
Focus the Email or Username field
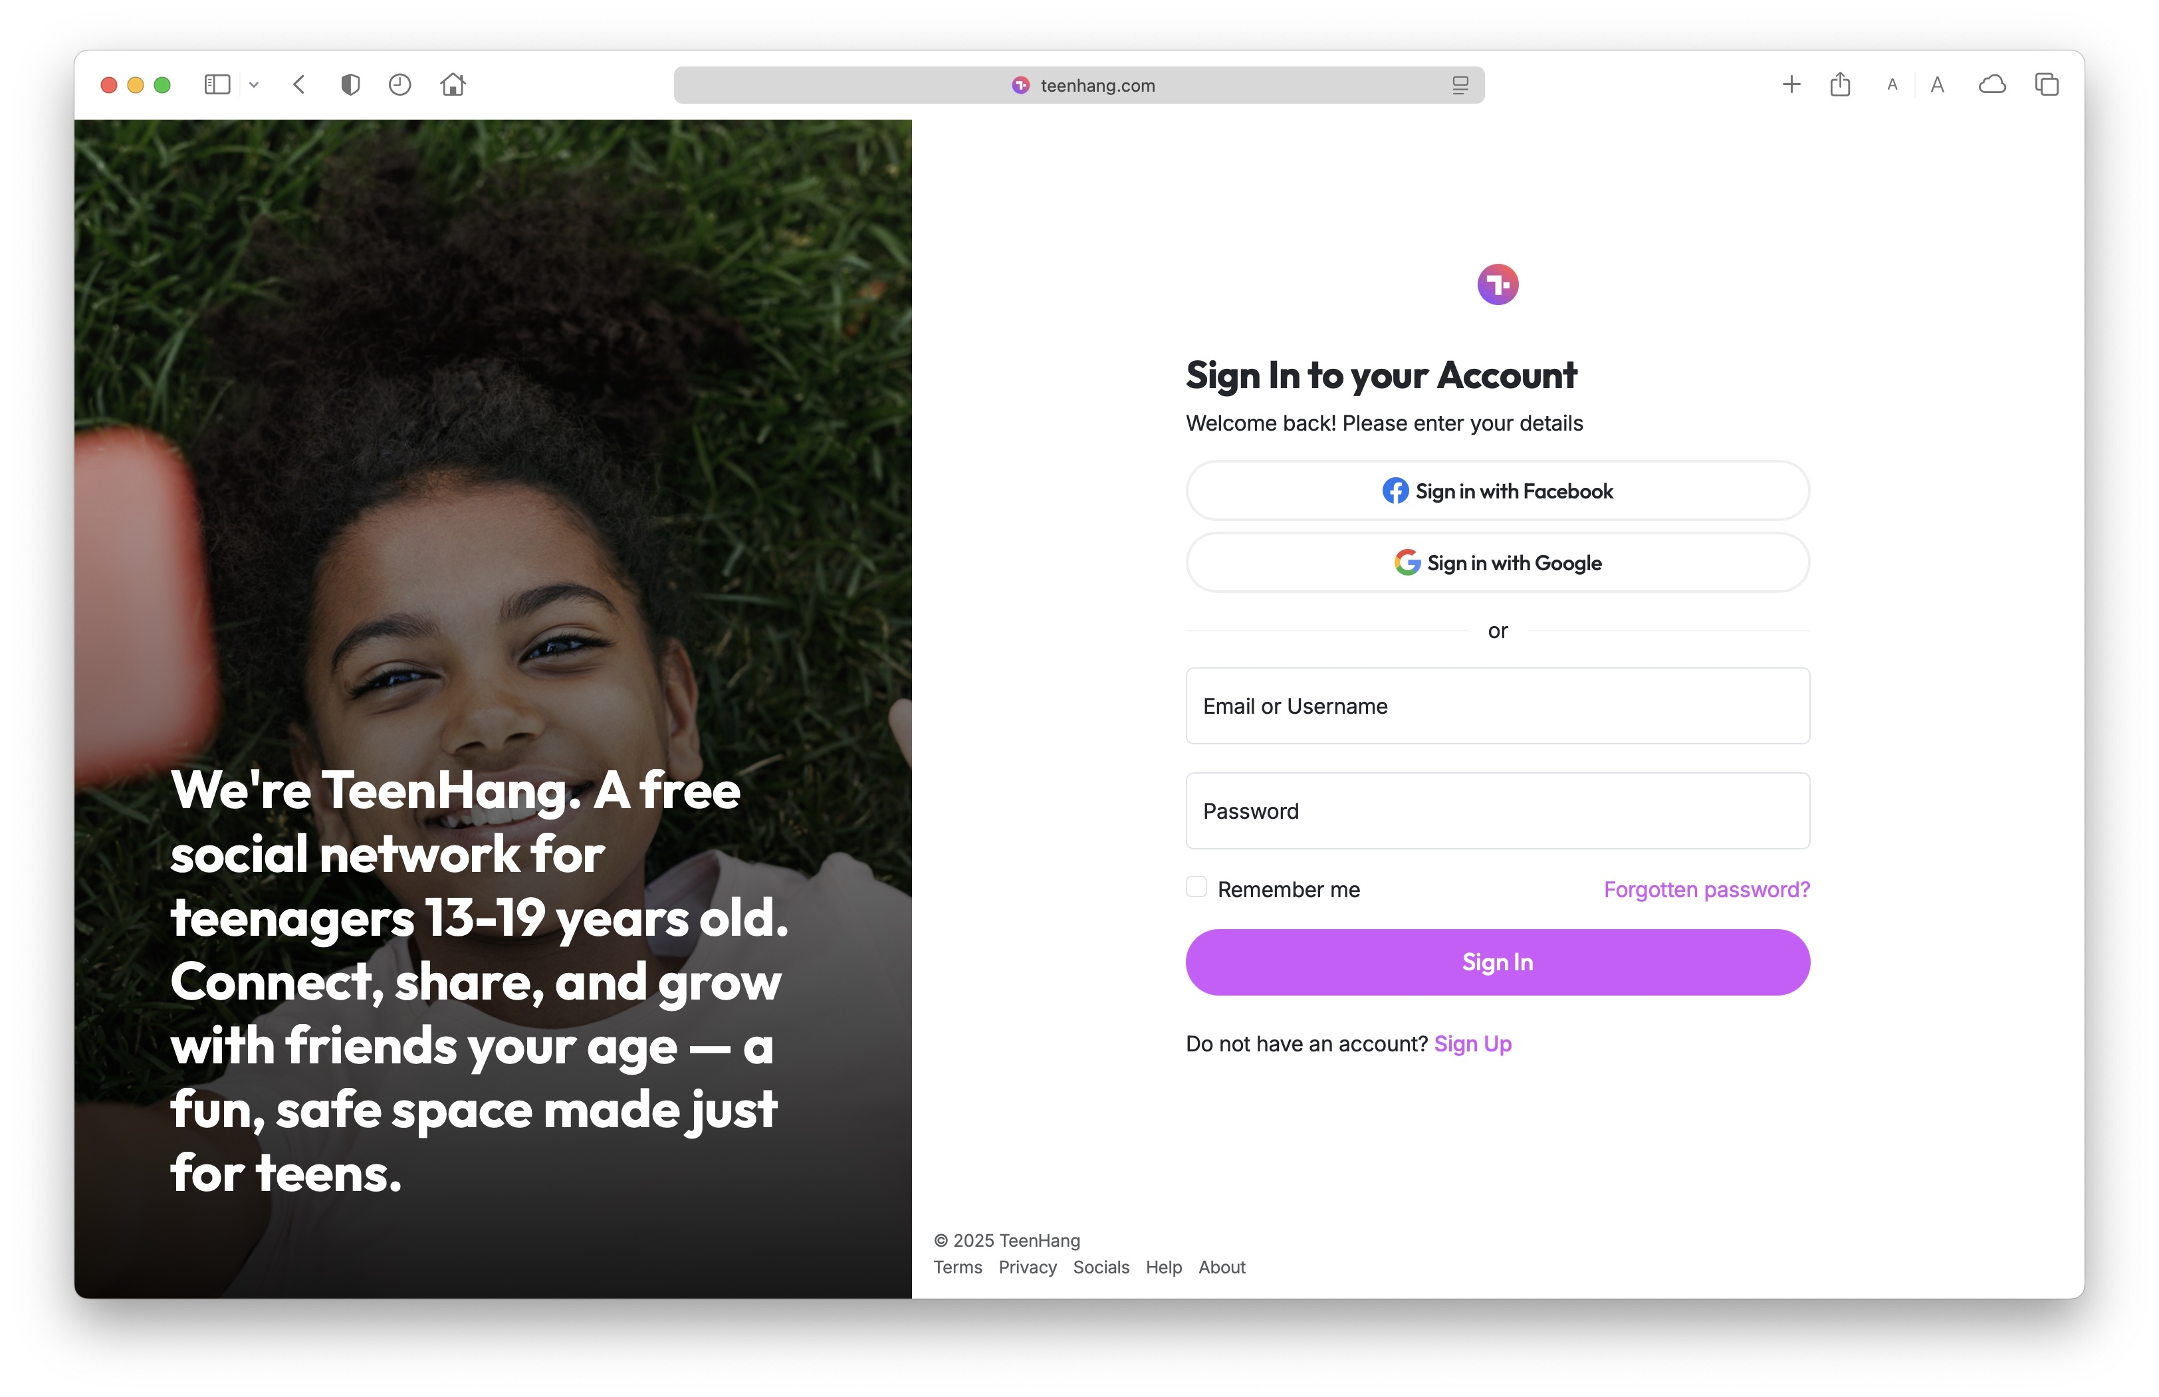tap(1498, 706)
